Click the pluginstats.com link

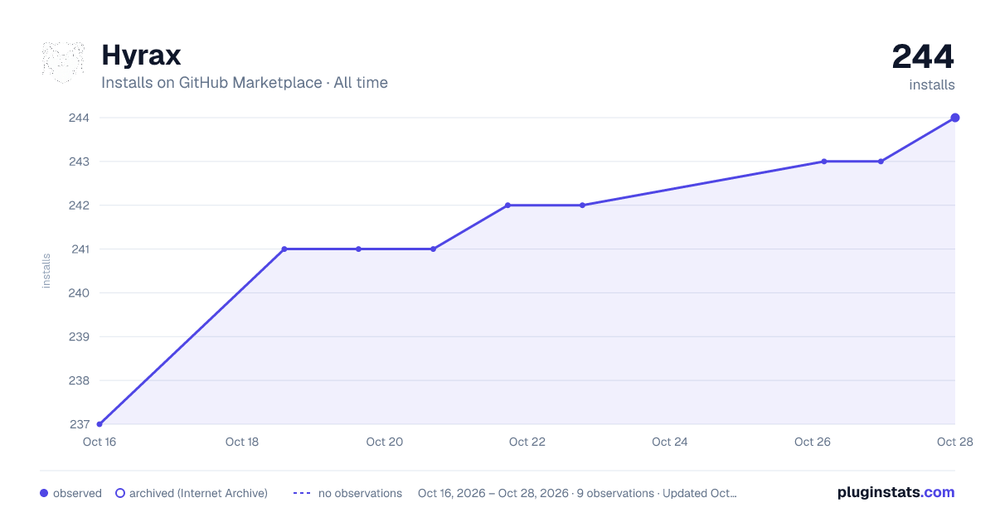895,492
